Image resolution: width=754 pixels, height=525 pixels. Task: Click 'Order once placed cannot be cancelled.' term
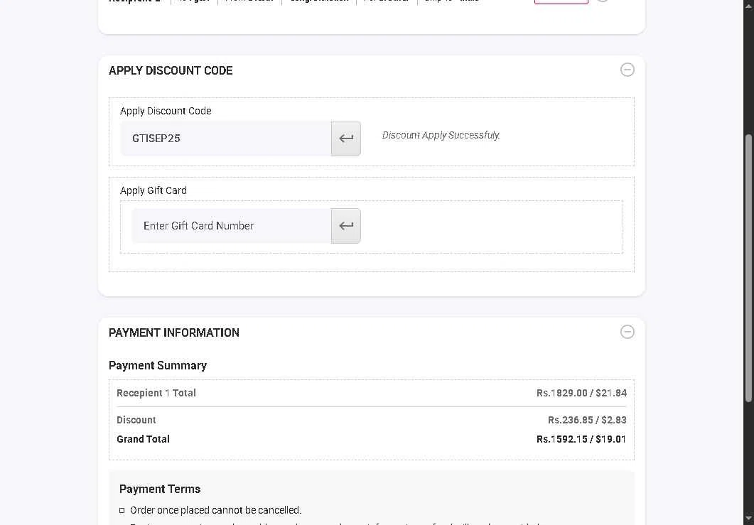[x=215, y=510]
